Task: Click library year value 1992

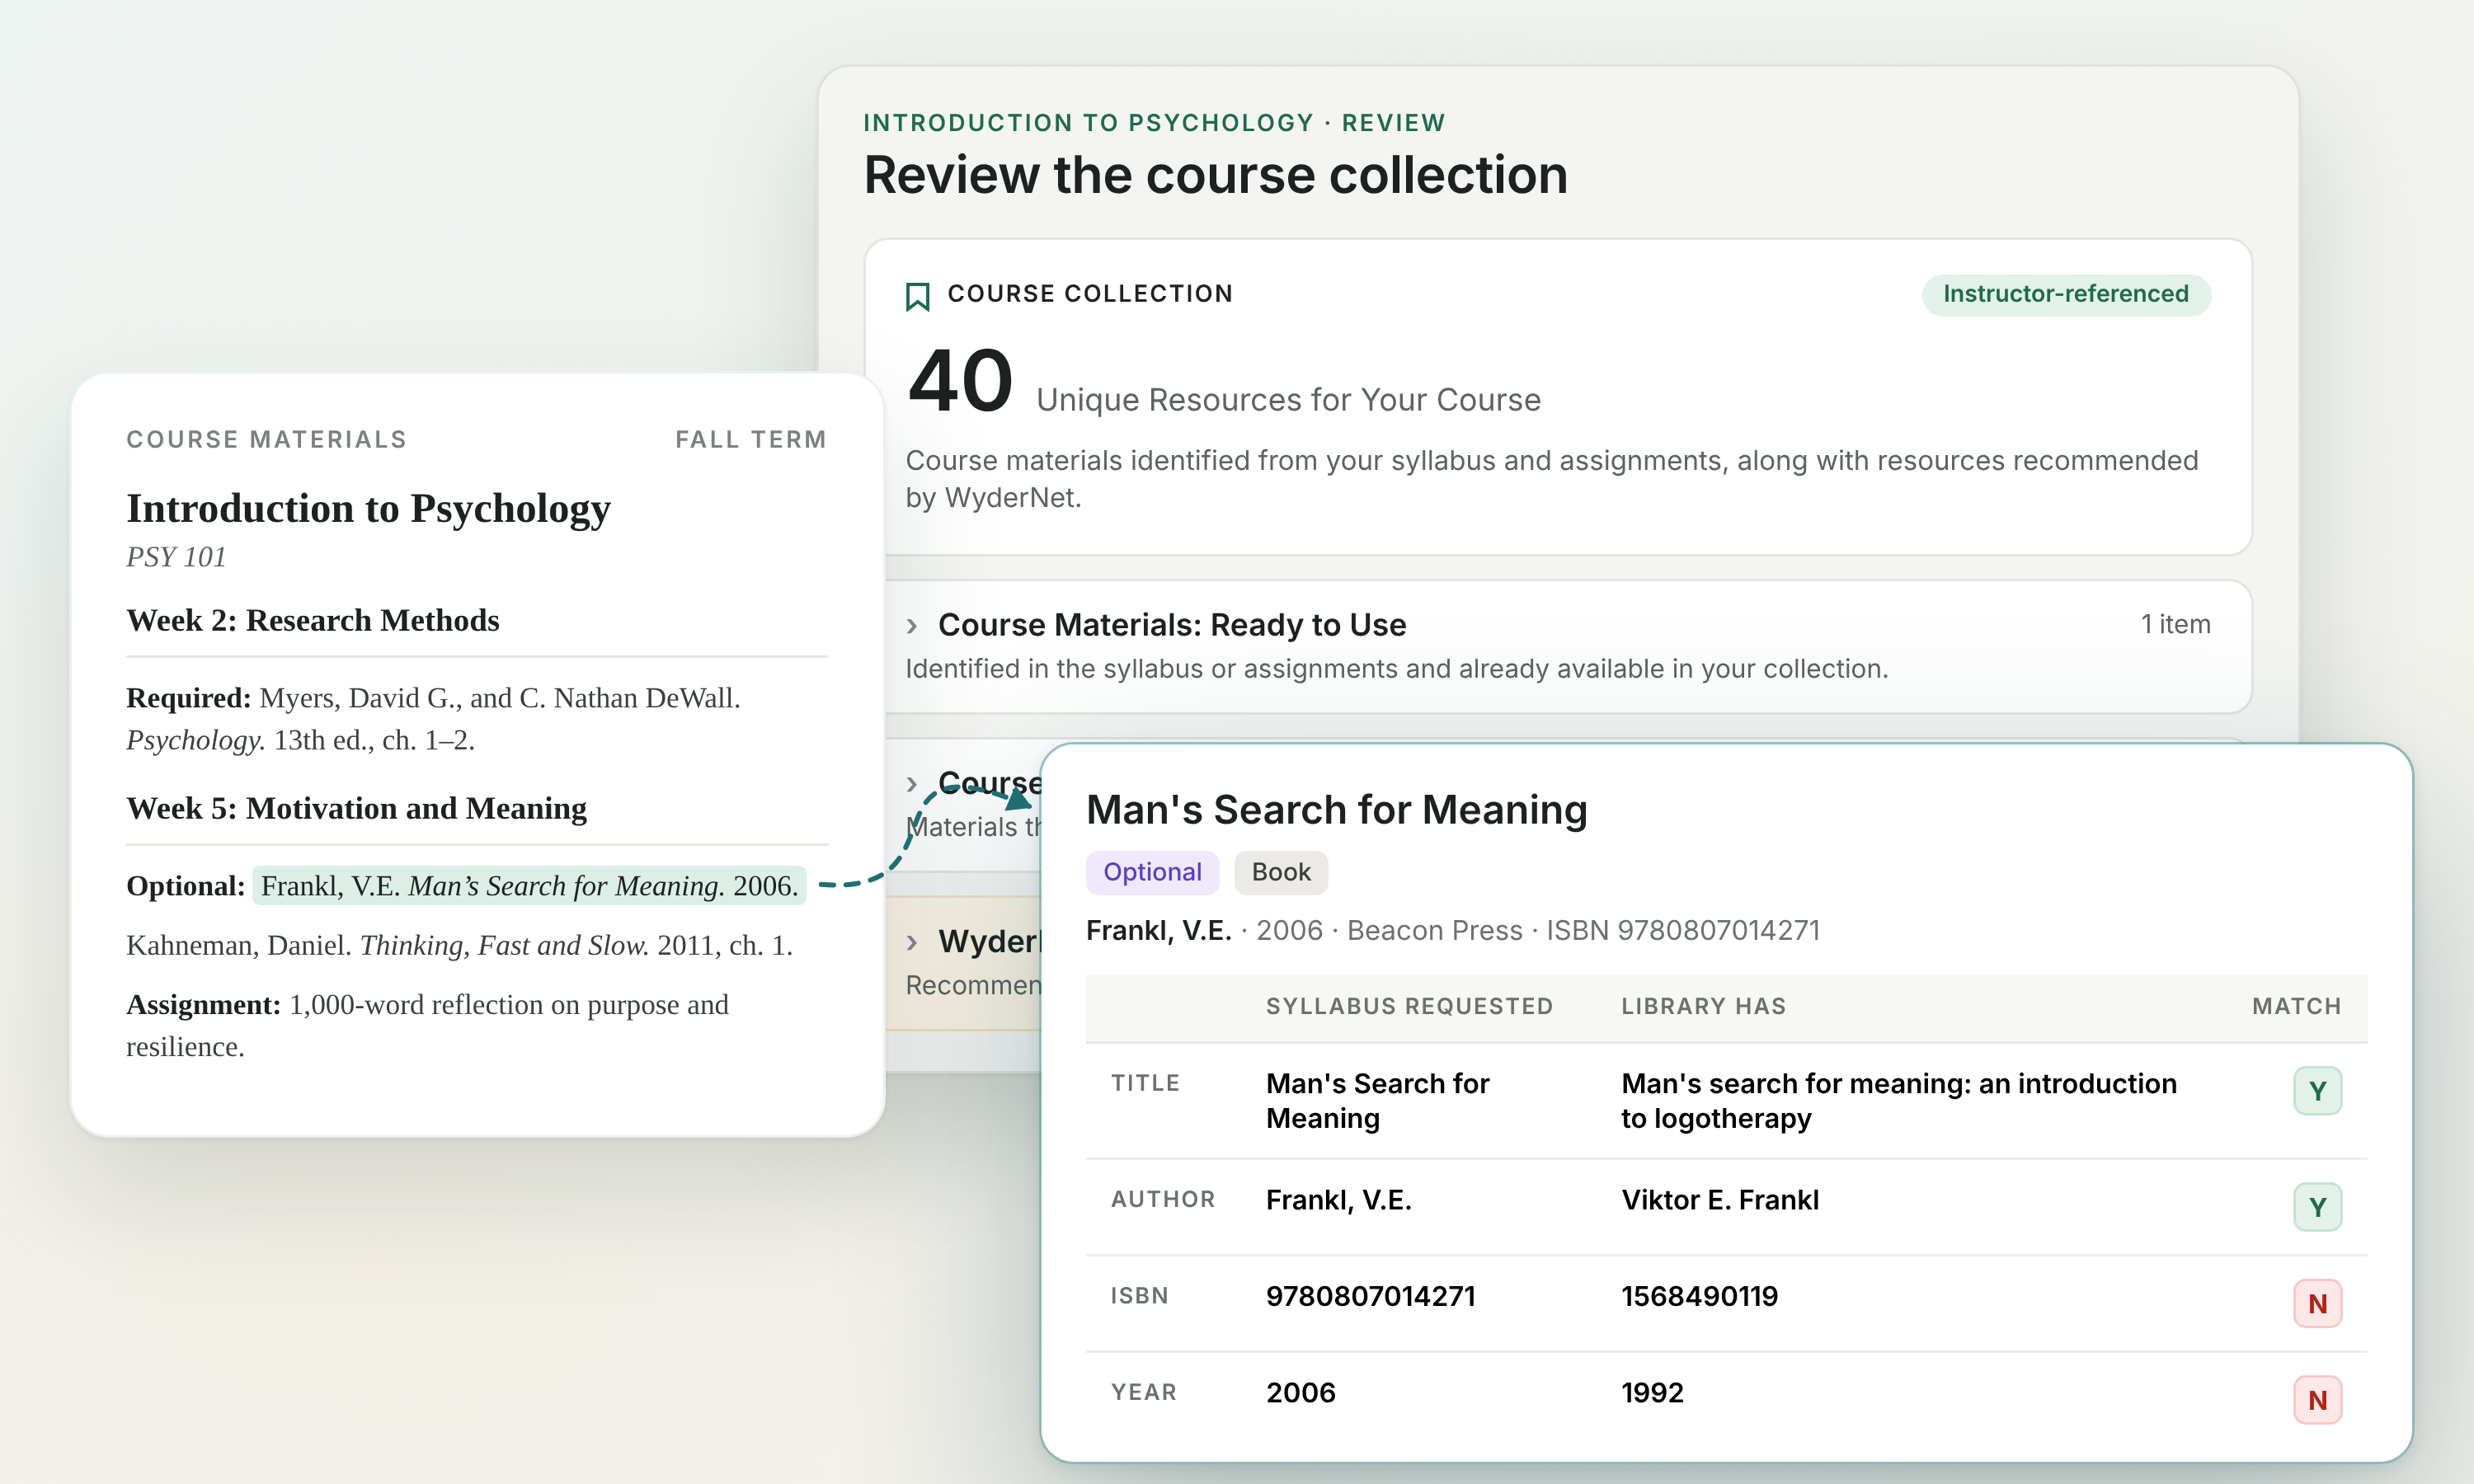Action: tap(1652, 1392)
